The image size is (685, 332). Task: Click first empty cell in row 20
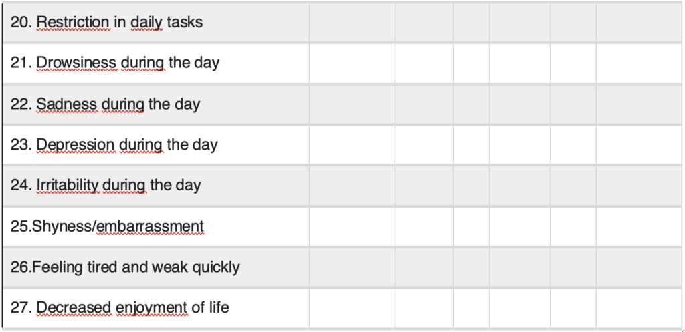click(x=351, y=23)
